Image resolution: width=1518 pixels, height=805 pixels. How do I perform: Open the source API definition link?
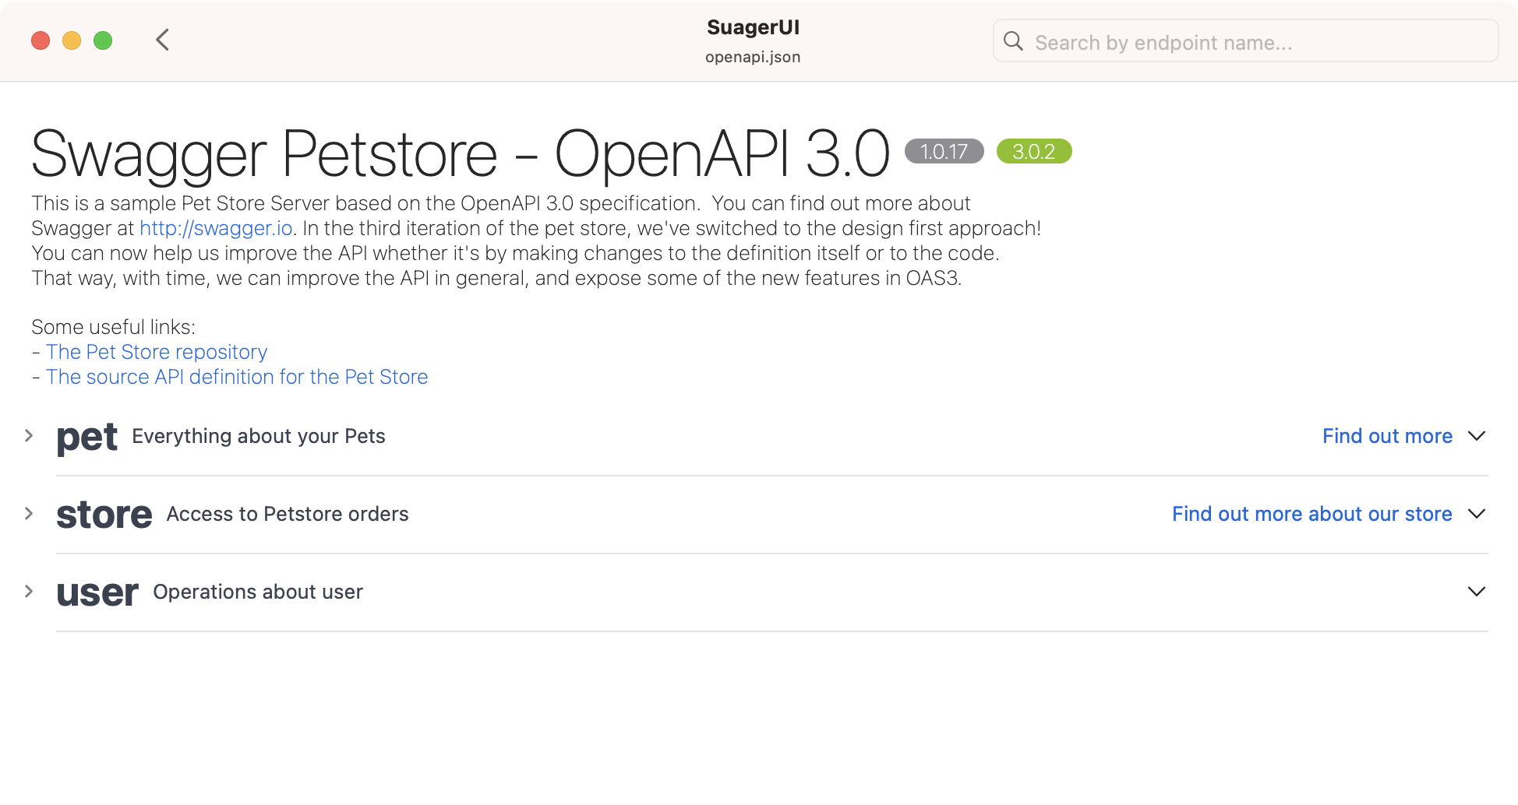pyautogui.click(x=237, y=377)
